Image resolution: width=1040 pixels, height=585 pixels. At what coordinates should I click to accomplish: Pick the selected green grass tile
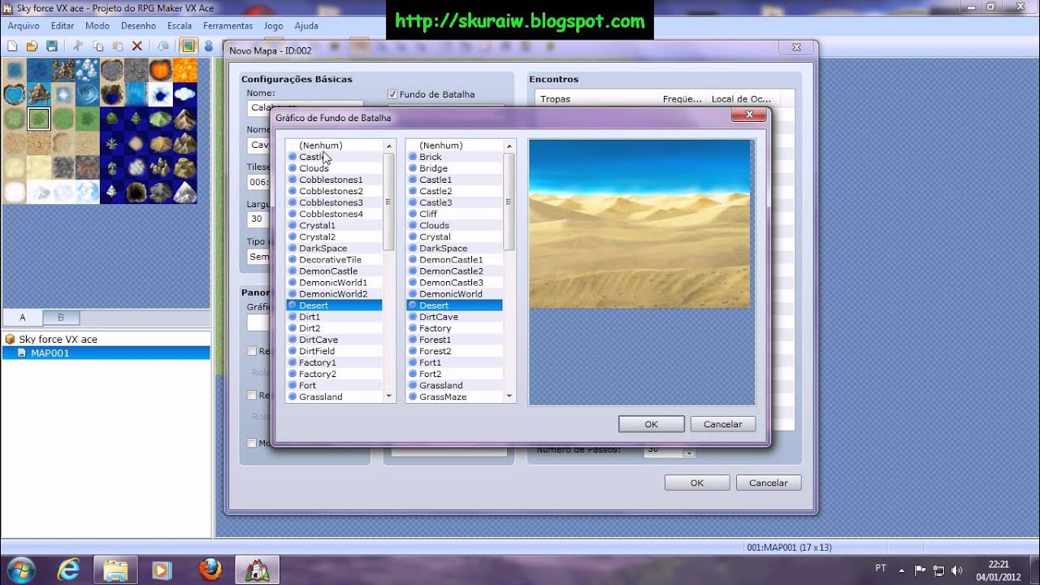[38, 119]
